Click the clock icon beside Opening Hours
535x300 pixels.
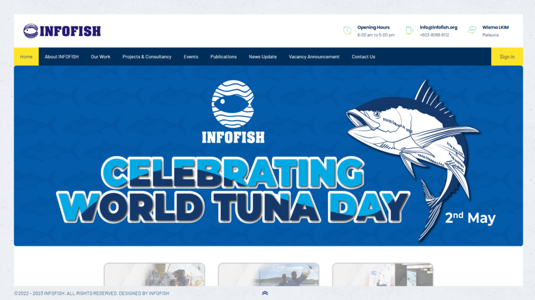[347, 31]
